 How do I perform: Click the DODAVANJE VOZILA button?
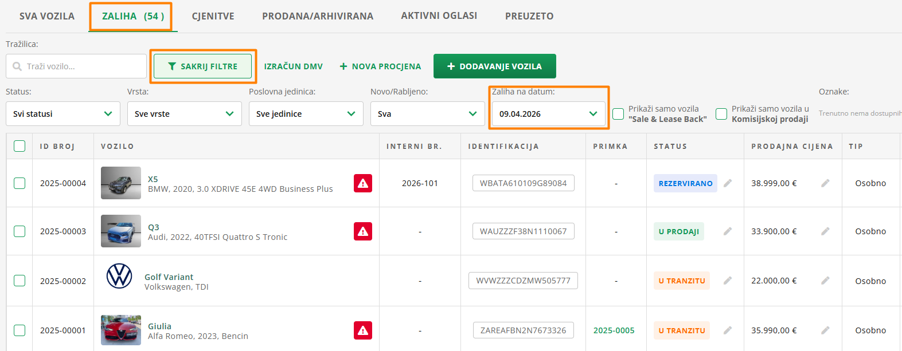(x=494, y=66)
